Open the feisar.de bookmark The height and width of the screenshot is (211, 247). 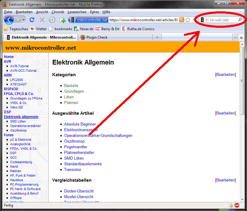[84, 29]
